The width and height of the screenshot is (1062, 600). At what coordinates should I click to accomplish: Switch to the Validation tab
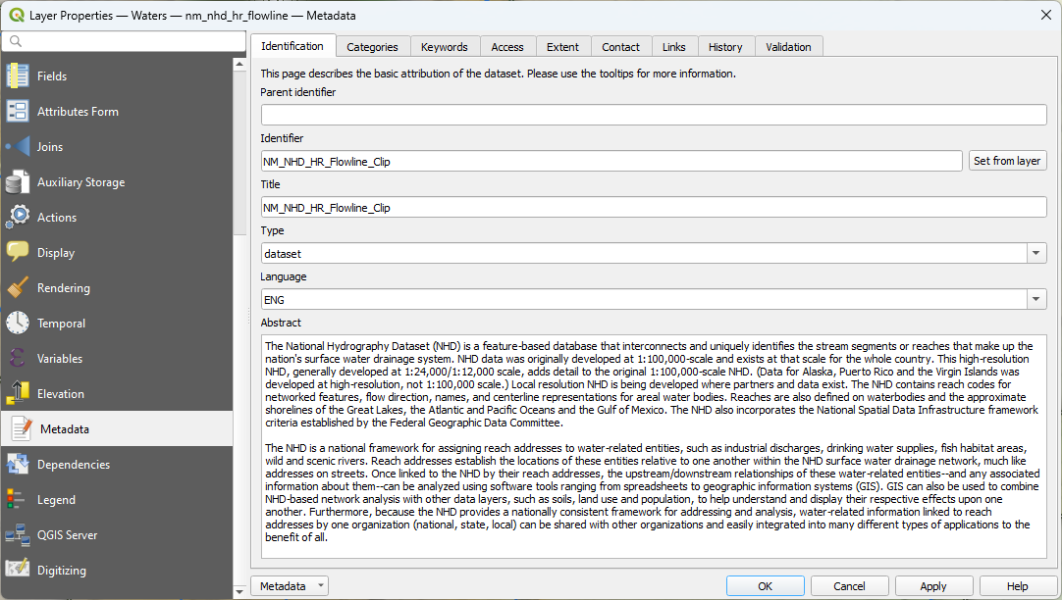point(788,47)
